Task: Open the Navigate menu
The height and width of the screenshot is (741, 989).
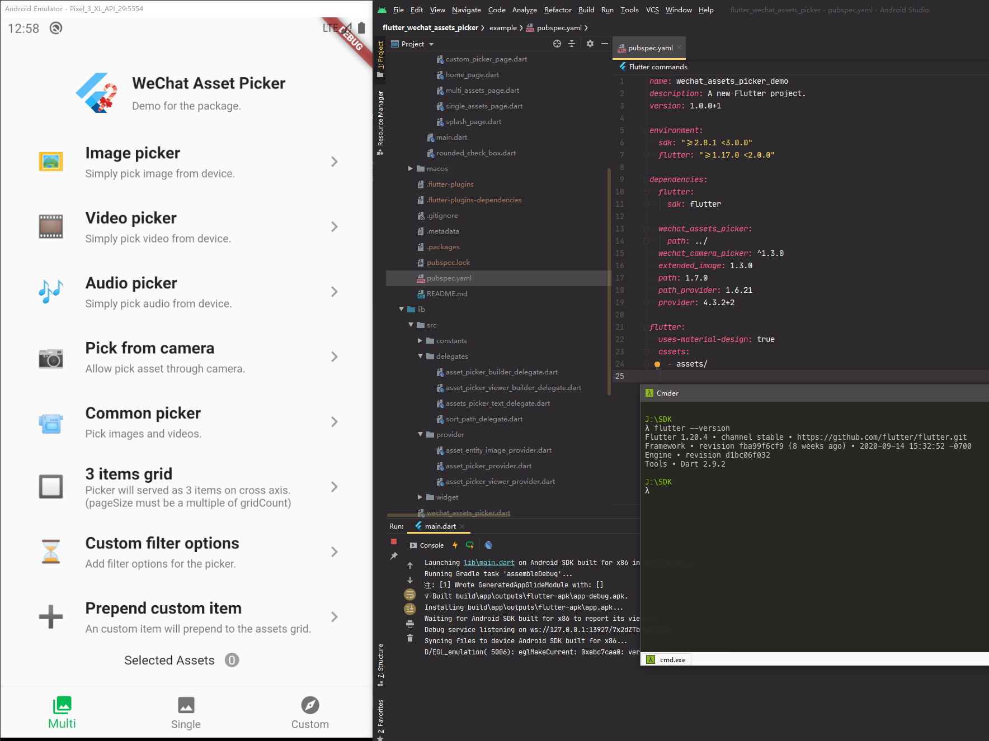Action: (467, 9)
